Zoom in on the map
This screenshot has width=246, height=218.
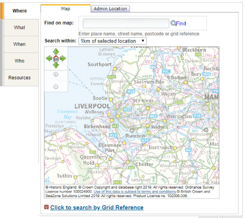pos(56,74)
